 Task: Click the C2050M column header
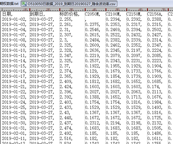tap(93, 14)
